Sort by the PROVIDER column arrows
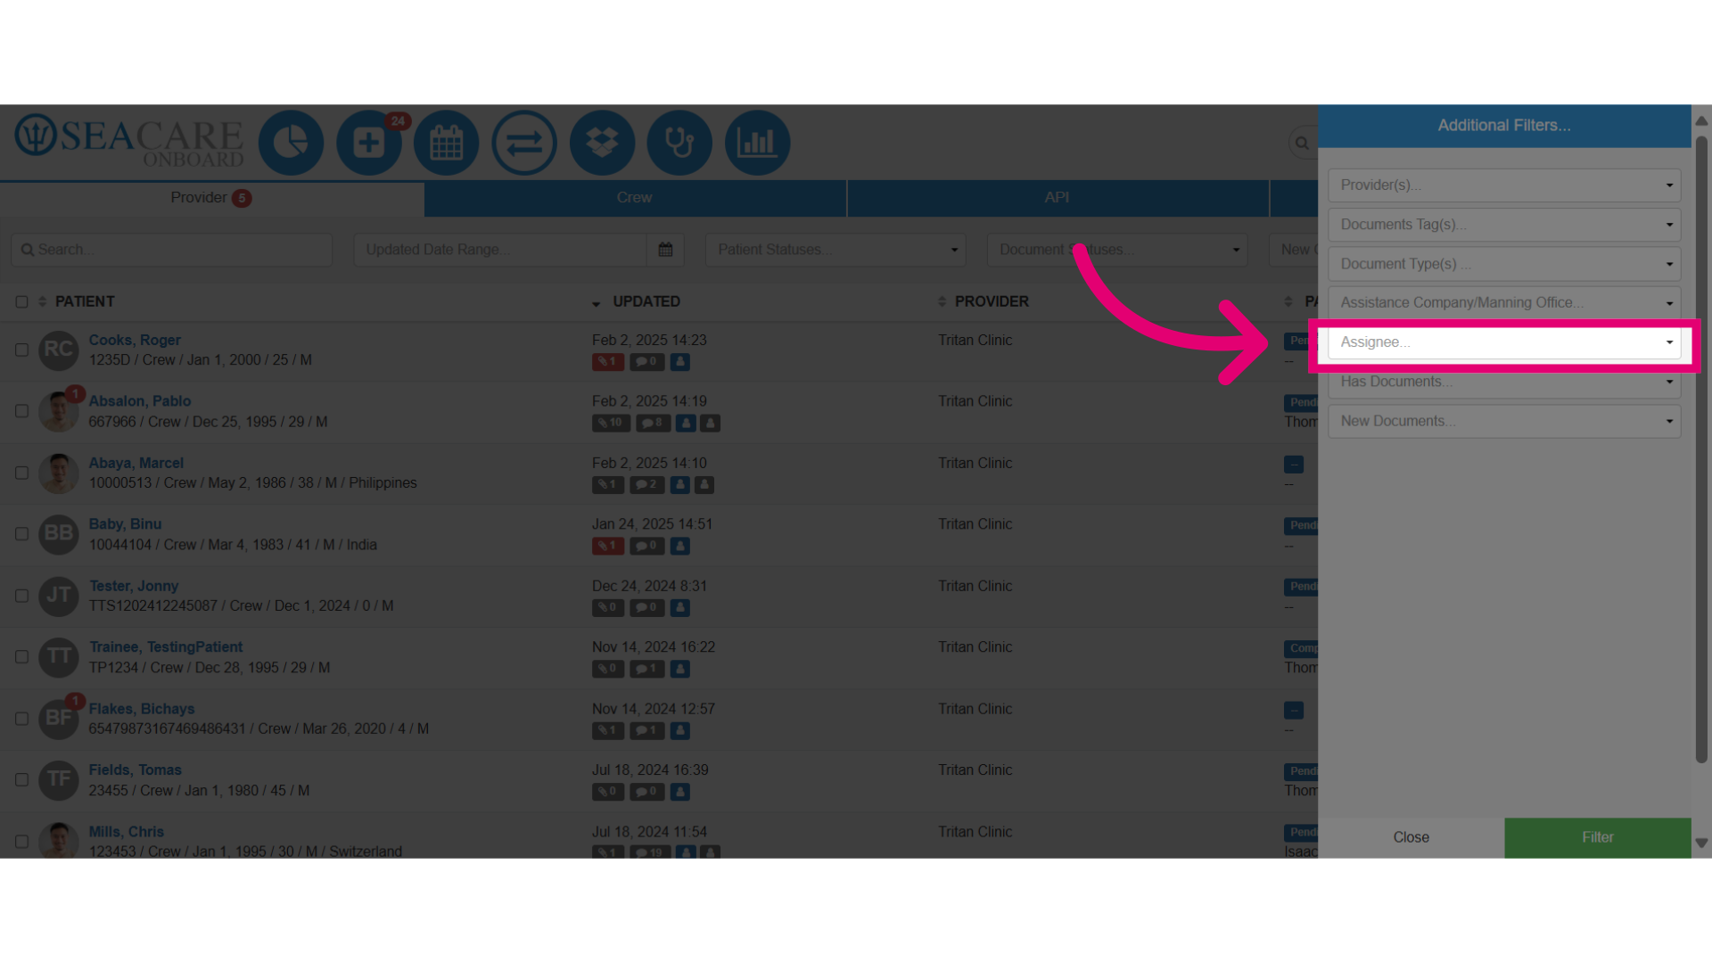This screenshot has width=1712, height=963. (942, 301)
